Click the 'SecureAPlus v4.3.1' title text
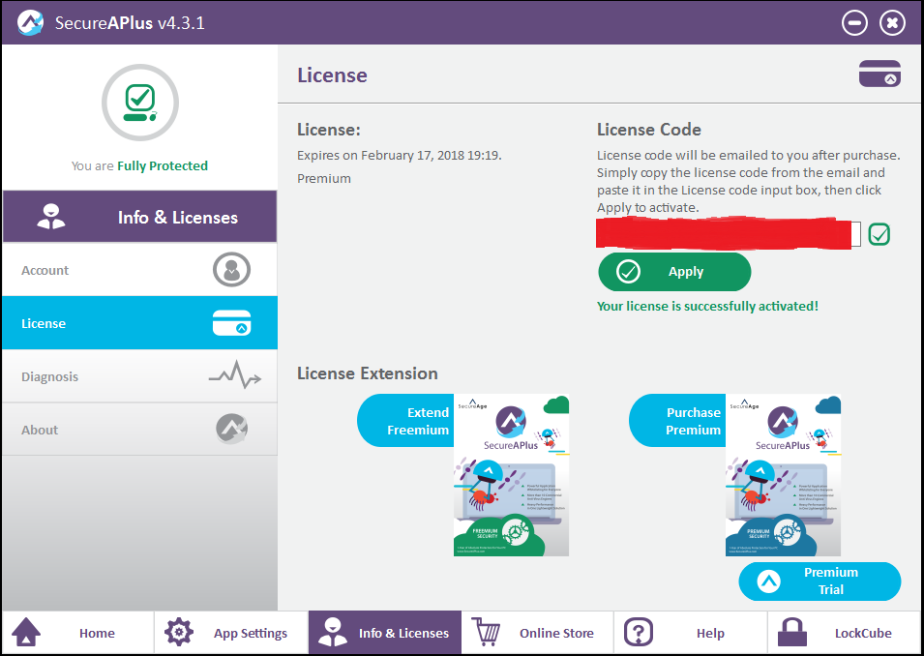 click(x=130, y=23)
